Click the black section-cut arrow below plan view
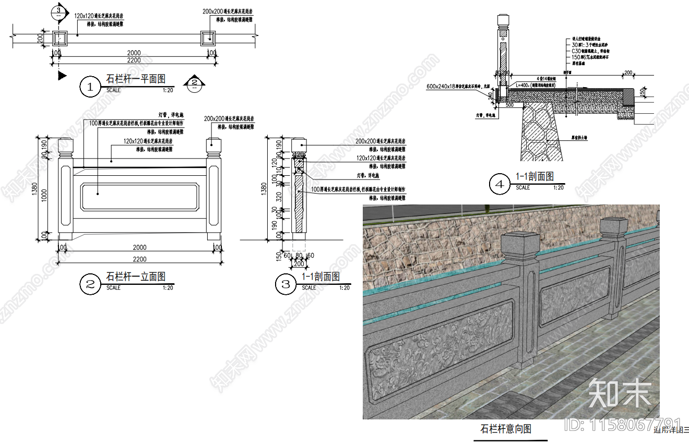The height and width of the screenshot is (445, 689). coord(62,76)
